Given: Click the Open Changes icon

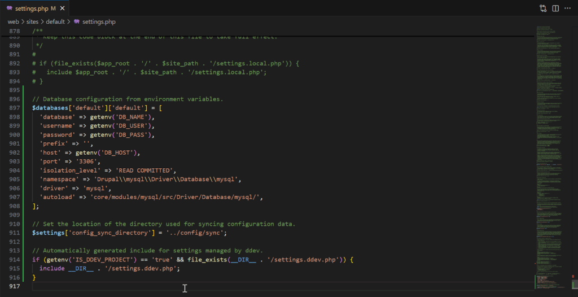Looking at the screenshot, I should point(543,8).
